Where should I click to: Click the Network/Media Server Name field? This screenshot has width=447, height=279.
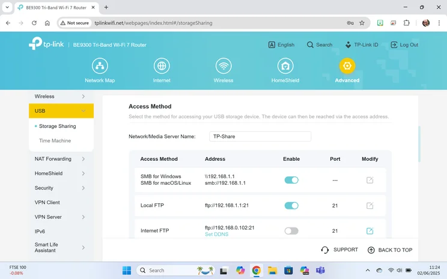click(260, 136)
